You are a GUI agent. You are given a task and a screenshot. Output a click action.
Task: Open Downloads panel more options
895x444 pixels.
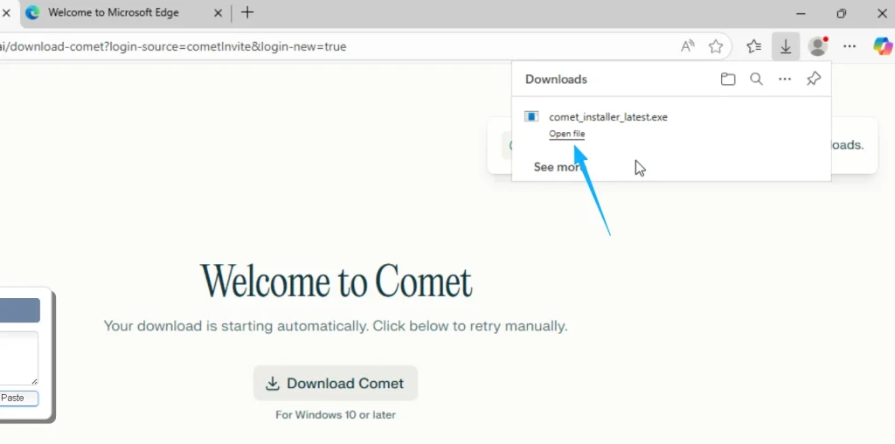pyautogui.click(x=785, y=80)
